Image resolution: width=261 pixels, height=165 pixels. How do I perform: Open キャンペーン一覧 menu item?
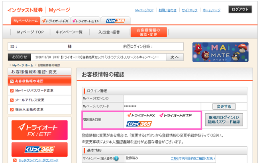(69, 32)
